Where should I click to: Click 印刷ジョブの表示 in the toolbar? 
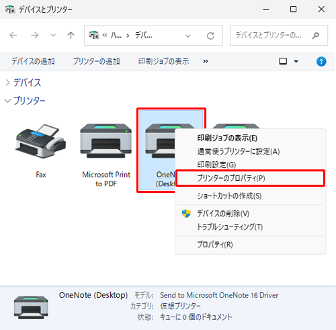pyautogui.click(x=163, y=61)
